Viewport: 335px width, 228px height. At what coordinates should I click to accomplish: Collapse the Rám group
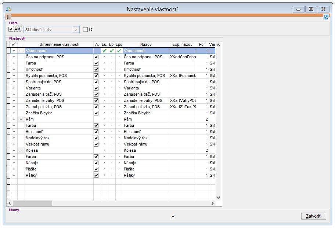[x=21, y=119]
